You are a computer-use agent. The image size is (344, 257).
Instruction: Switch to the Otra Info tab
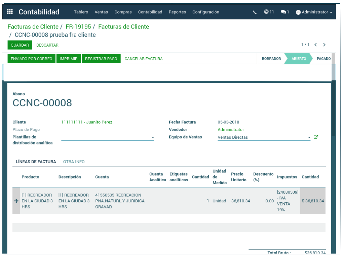click(74, 162)
